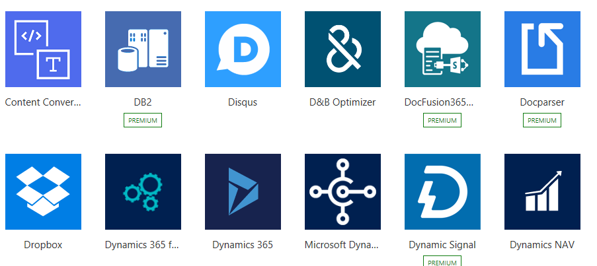Click the Dynamics 365 blue arrow icon
597x266 pixels.
243,191
